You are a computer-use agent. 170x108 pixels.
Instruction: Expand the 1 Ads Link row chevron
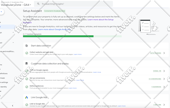[164, 105]
